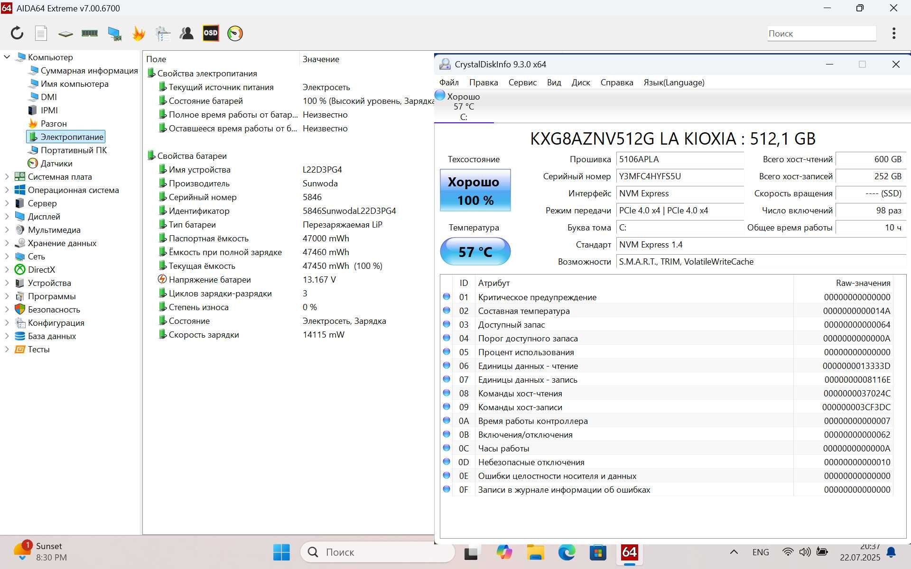Click the Напряжение батареи row

(x=289, y=279)
